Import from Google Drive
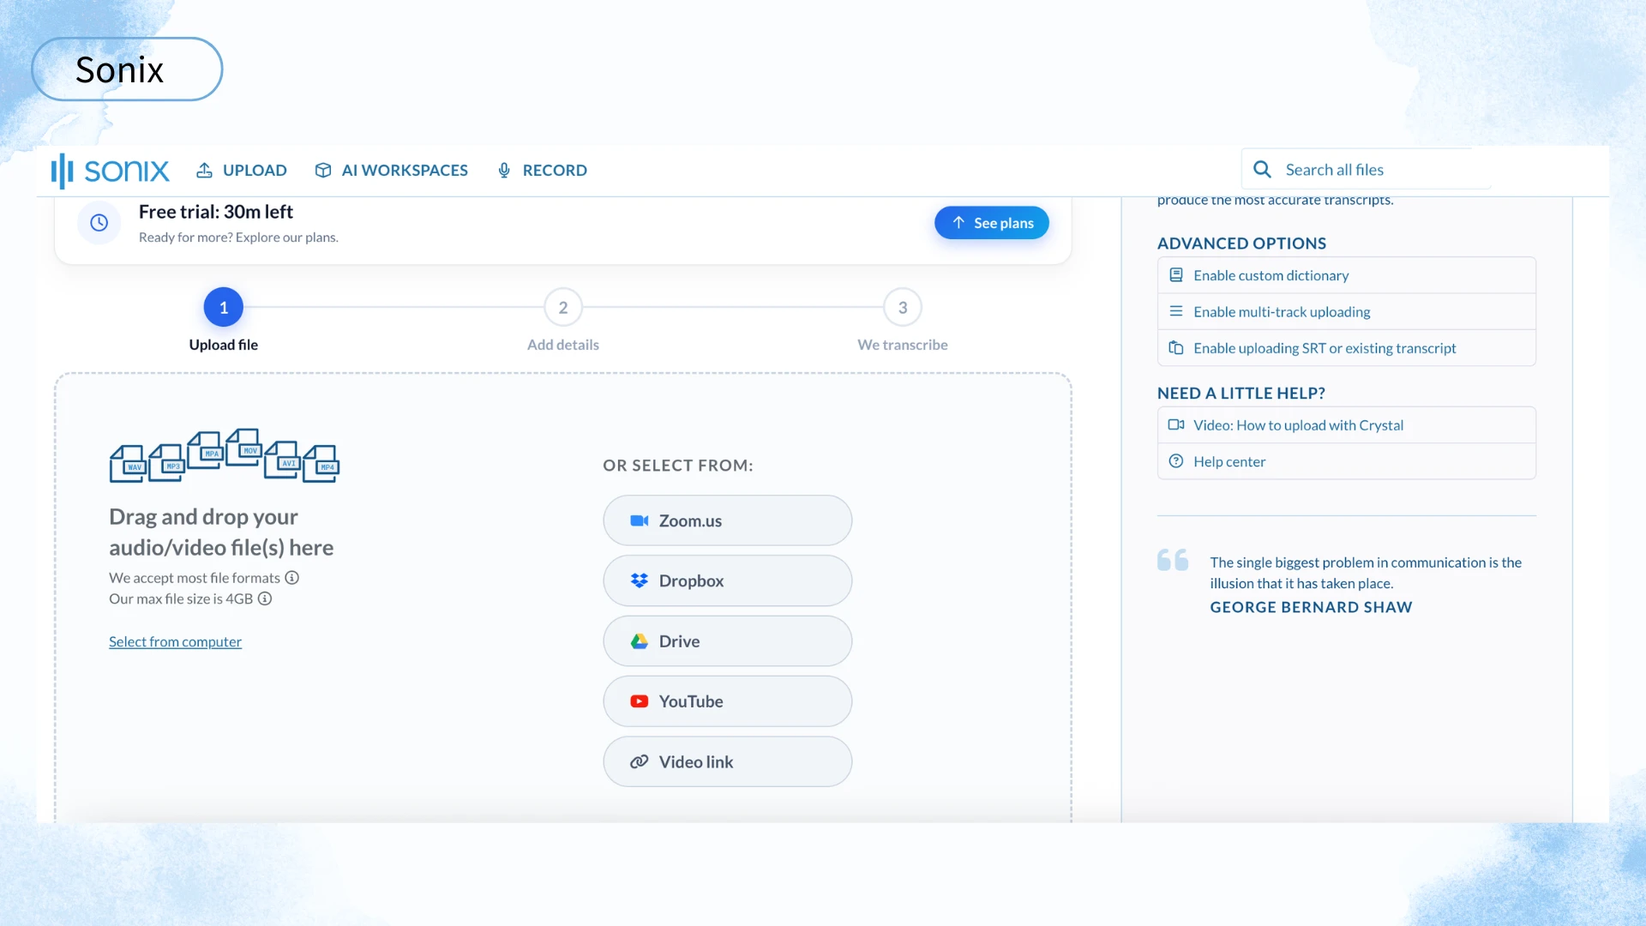1646x926 pixels. [728, 641]
